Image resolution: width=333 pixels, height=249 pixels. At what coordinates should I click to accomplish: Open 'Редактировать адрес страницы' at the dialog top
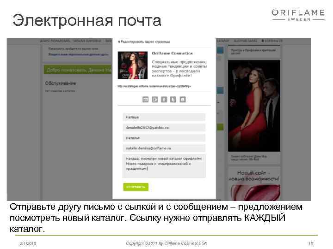[144, 41]
